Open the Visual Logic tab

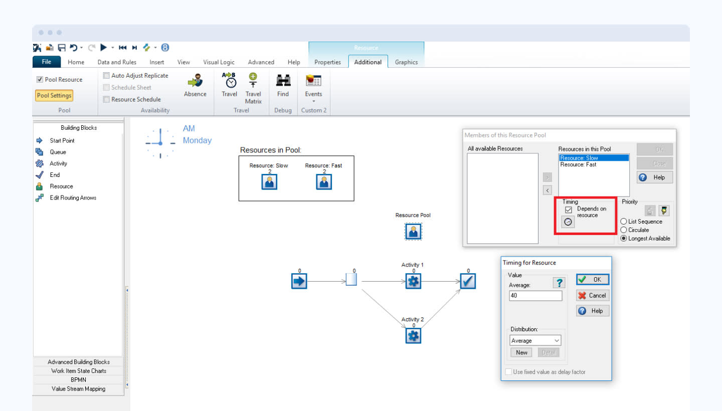pos(219,62)
